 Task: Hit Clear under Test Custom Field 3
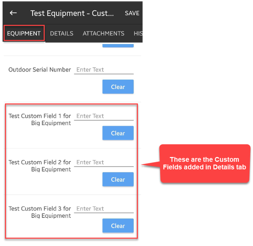click(118, 226)
